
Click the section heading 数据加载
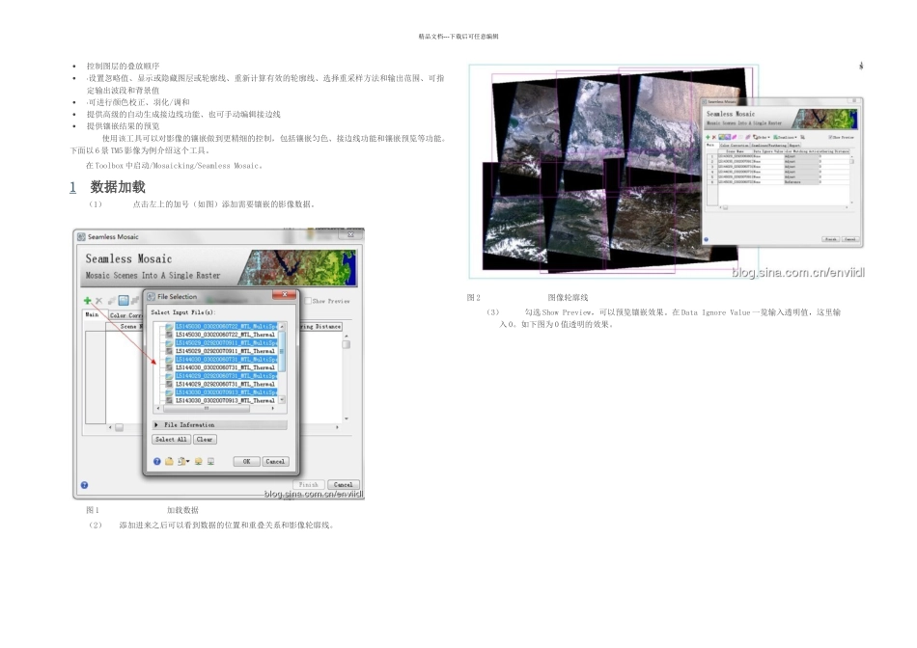(118, 187)
